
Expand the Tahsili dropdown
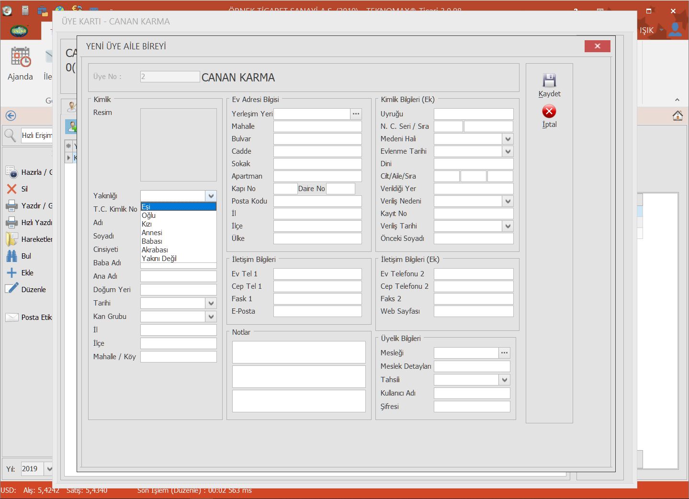(505, 380)
